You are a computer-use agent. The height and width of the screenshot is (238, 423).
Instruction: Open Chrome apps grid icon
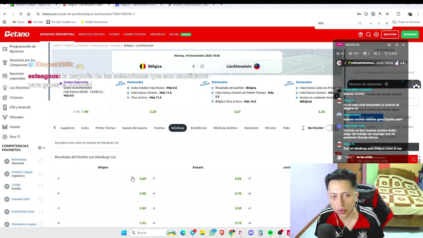(x=4, y=22)
